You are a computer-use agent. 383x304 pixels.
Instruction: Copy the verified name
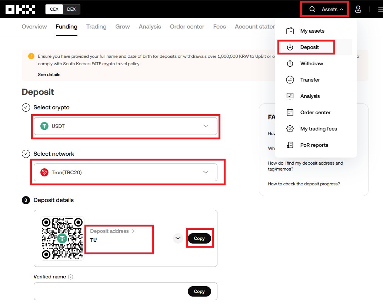[x=199, y=291]
